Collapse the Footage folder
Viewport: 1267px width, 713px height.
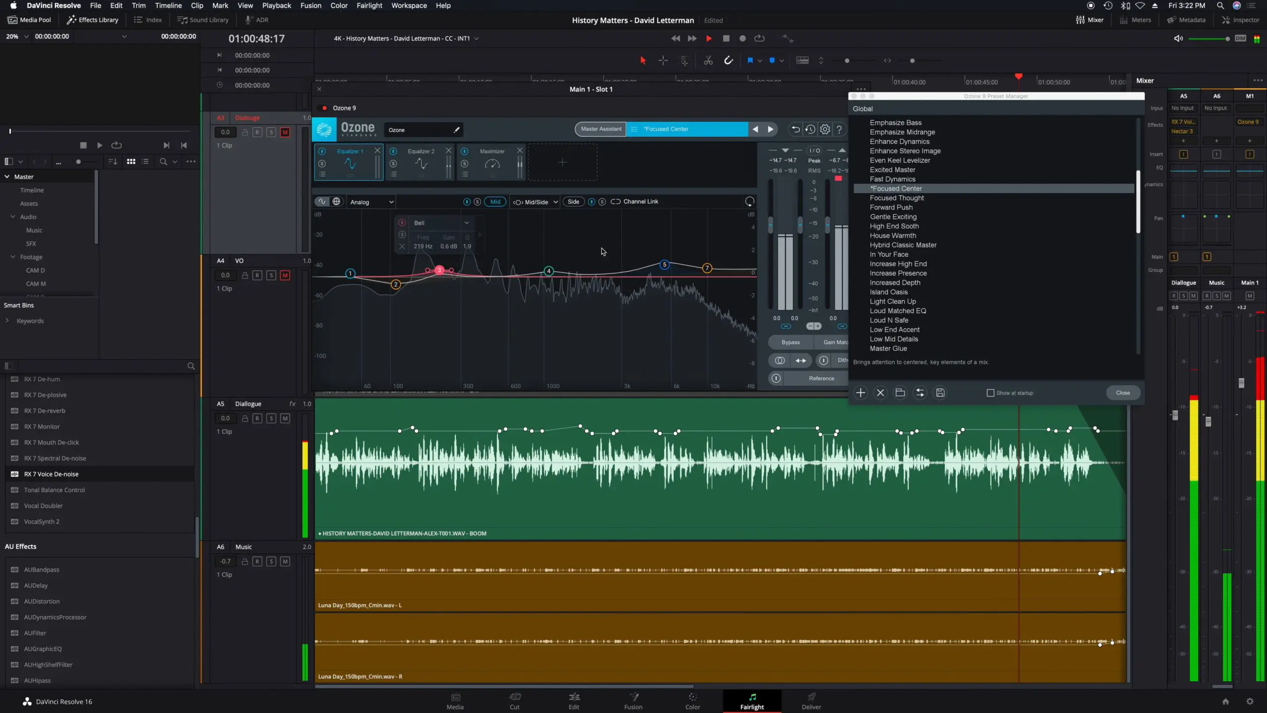tap(13, 256)
